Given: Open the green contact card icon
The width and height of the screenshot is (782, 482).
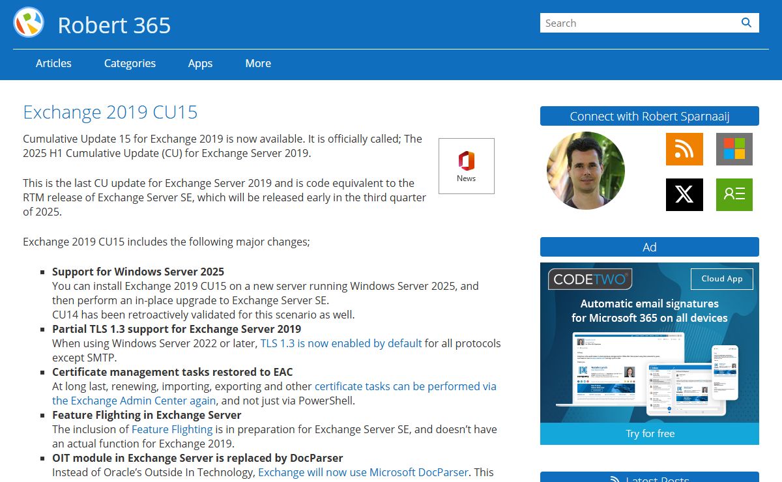Looking at the screenshot, I should (x=734, y=195).
